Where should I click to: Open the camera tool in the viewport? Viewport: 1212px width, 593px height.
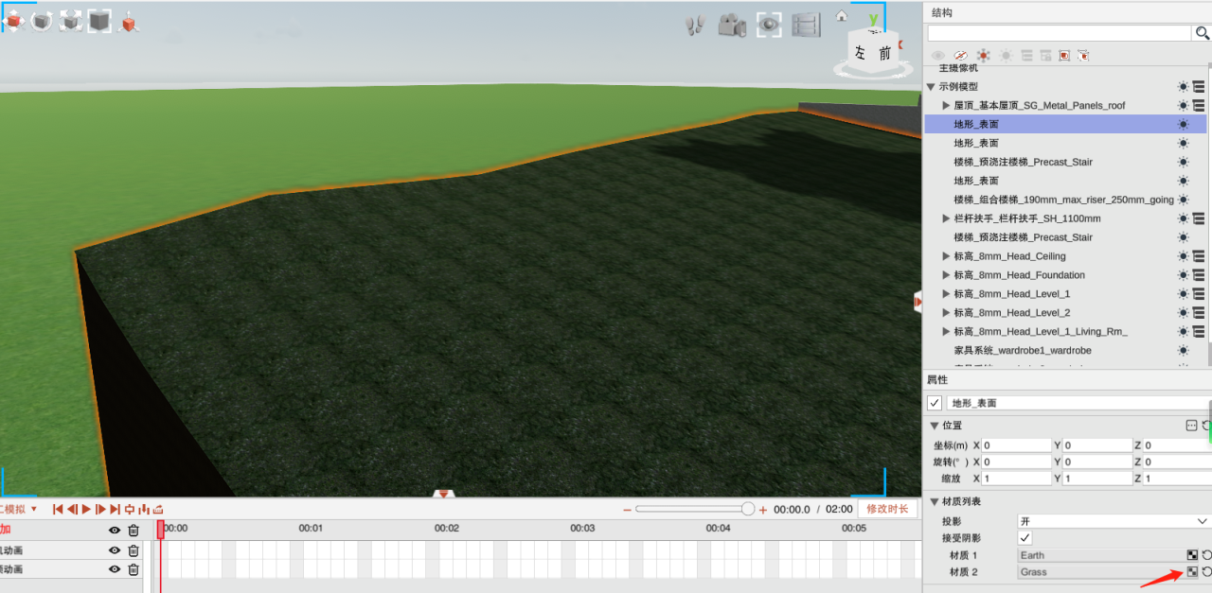[x=732, y=26]
